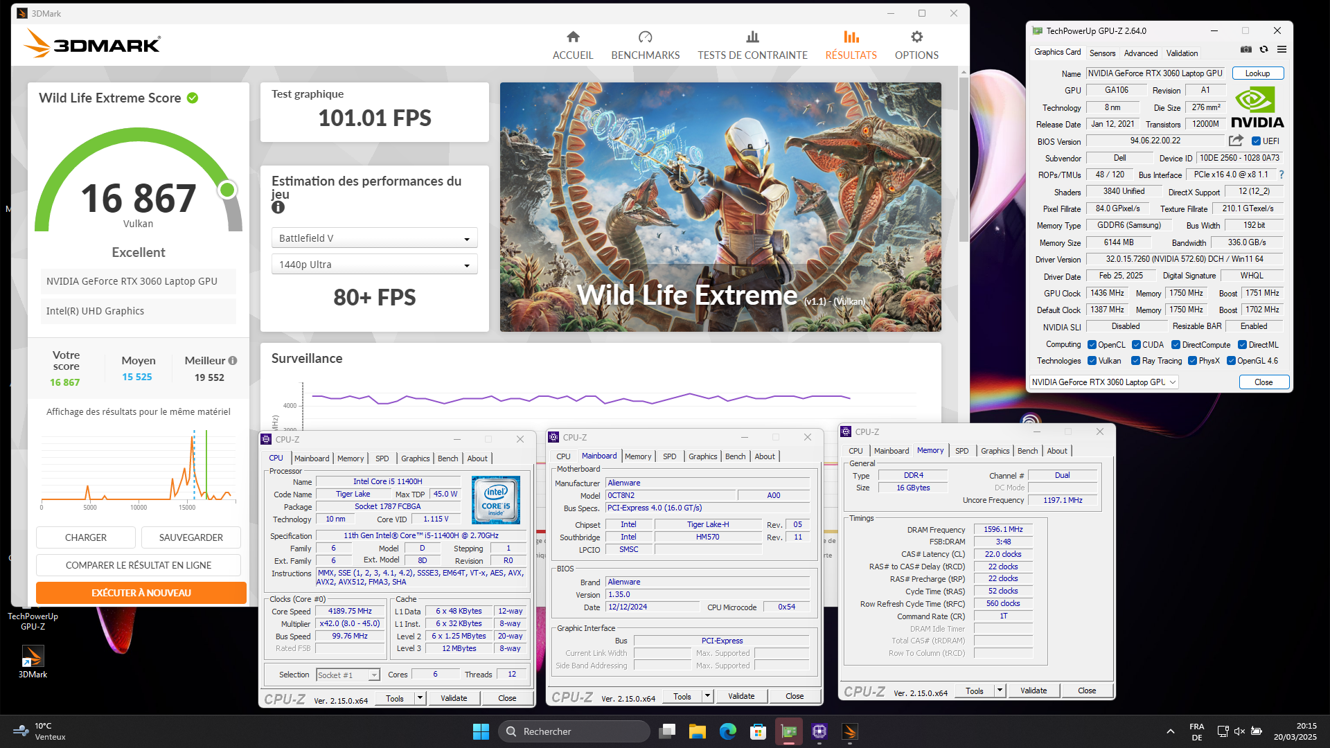Screen dimensions: 1330x748
Task: Switch to CPU-Z via its taskbar icon
Action: pos(819,731)
